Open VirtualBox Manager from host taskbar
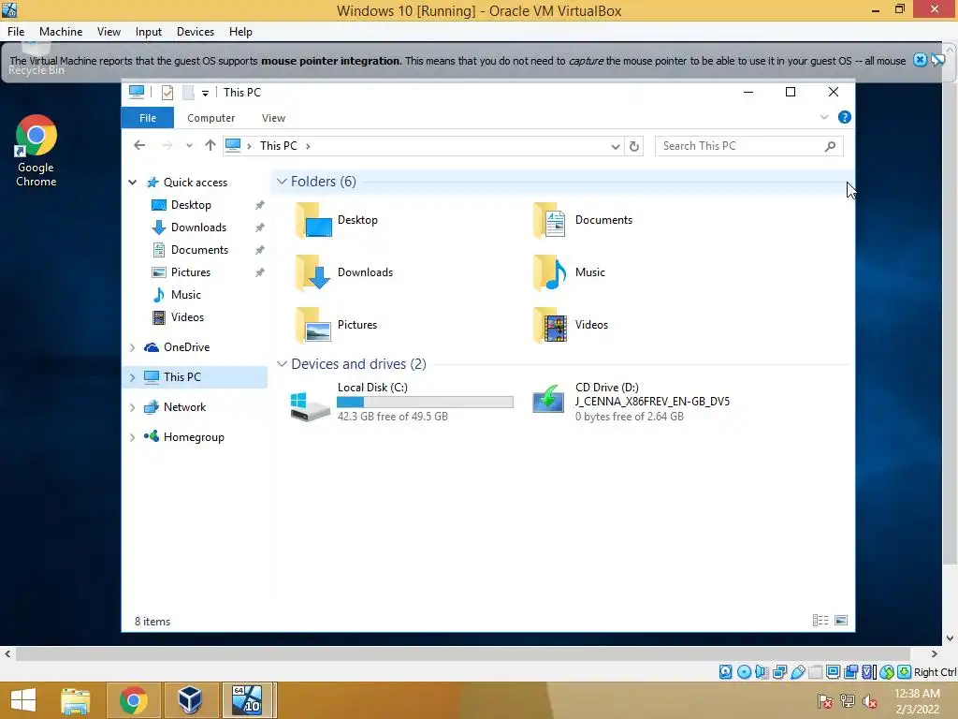This screenshot has height=719, width=958. pos(190,700)
